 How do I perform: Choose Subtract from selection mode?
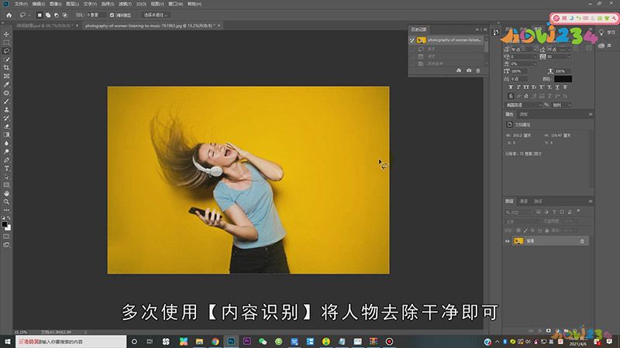tap(57, 15)
